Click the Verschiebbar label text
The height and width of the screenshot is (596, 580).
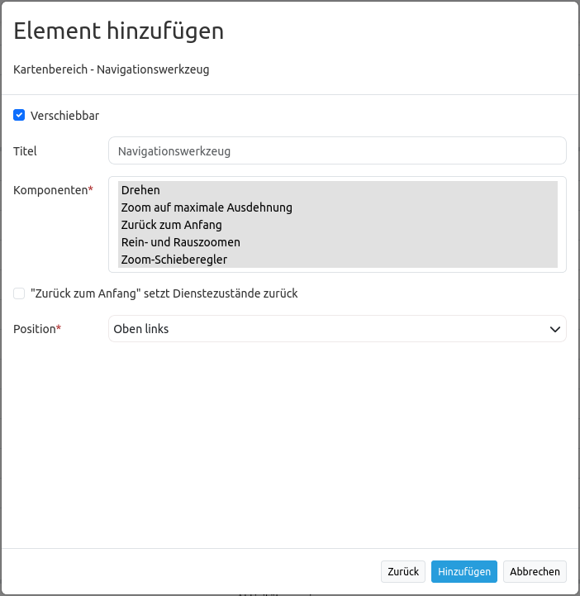pos(64,116)
